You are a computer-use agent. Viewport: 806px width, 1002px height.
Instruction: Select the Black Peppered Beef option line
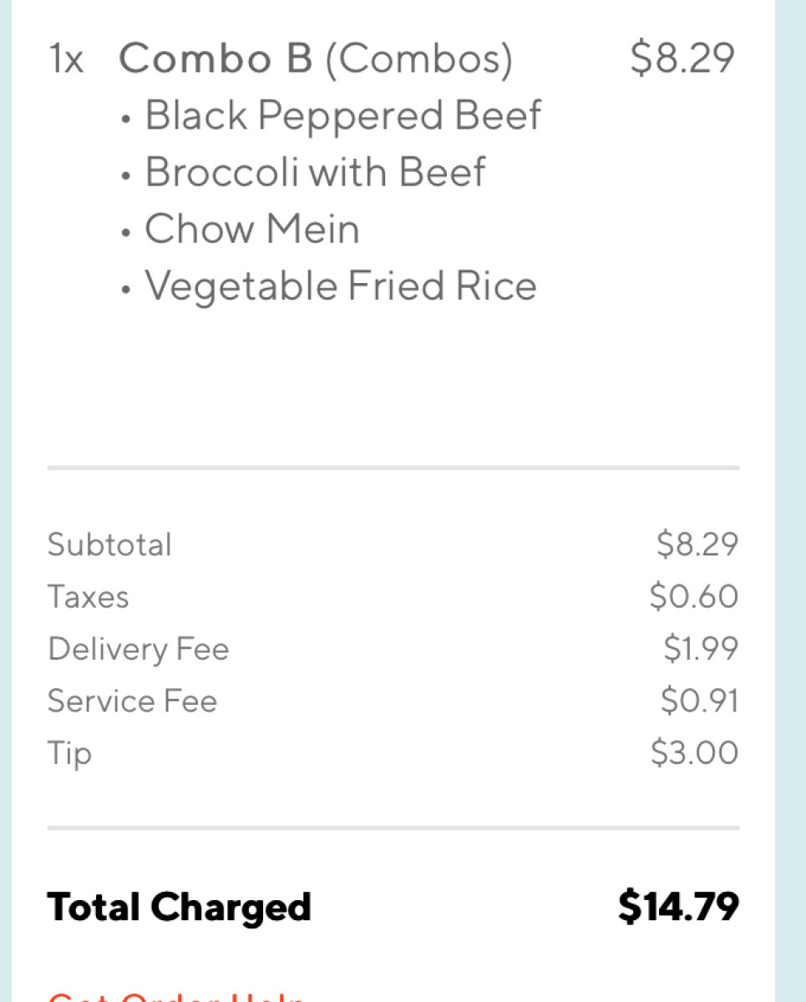[x=342, y=116]
